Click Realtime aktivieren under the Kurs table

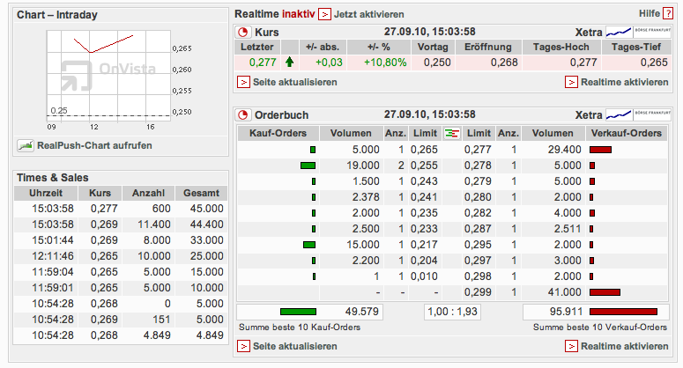[624, 82]
